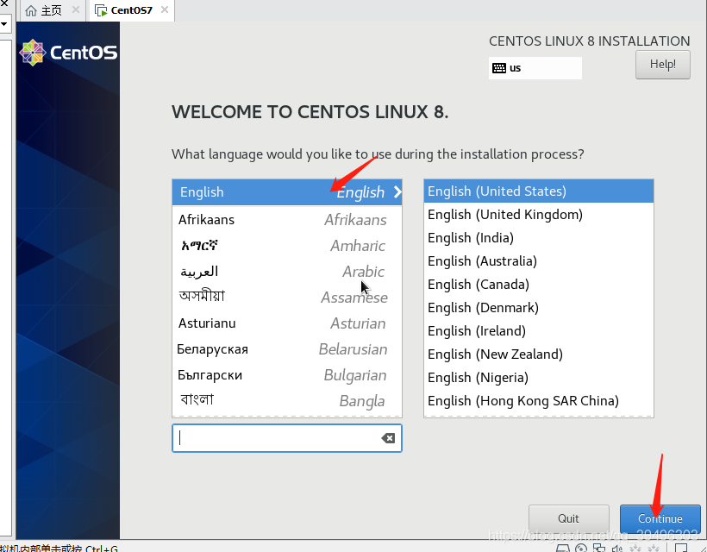Select Bangla in the language list

point(287,401)
